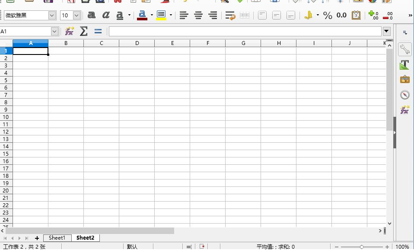Go to first sheet tab arrow
414x250 pixels.
tap(5, 238)
